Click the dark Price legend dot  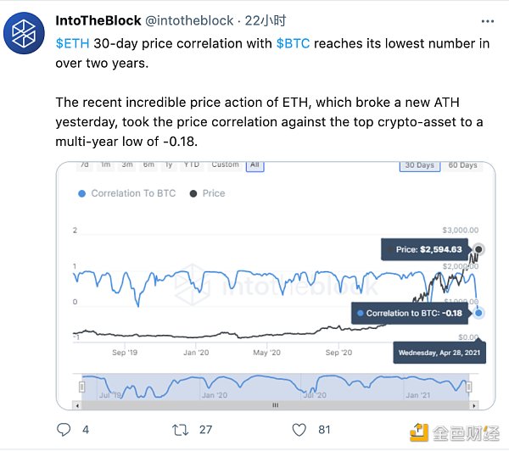[194, 193]
